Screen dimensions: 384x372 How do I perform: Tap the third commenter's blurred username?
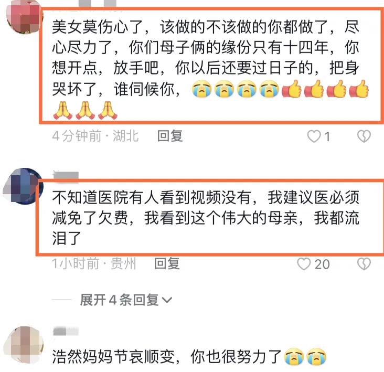66,331
